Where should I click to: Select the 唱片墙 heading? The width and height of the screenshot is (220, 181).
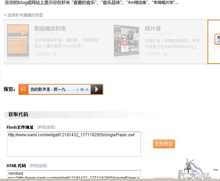[x=153, y=29]
